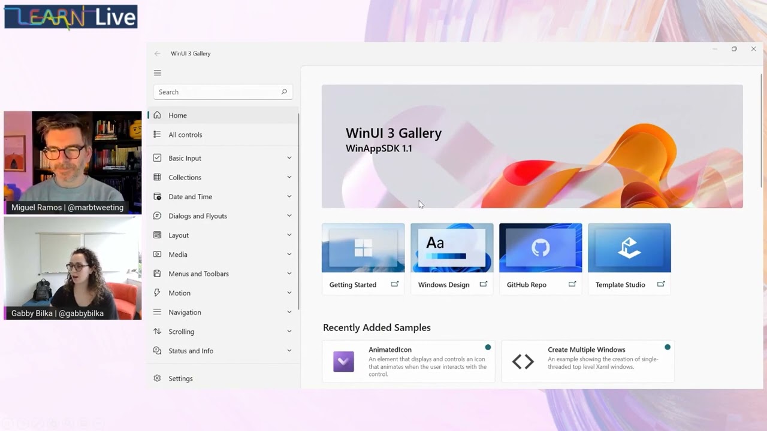The image size is (767, 431).
Task: Click the search magnifier icon
Action: tap(284, 92)
